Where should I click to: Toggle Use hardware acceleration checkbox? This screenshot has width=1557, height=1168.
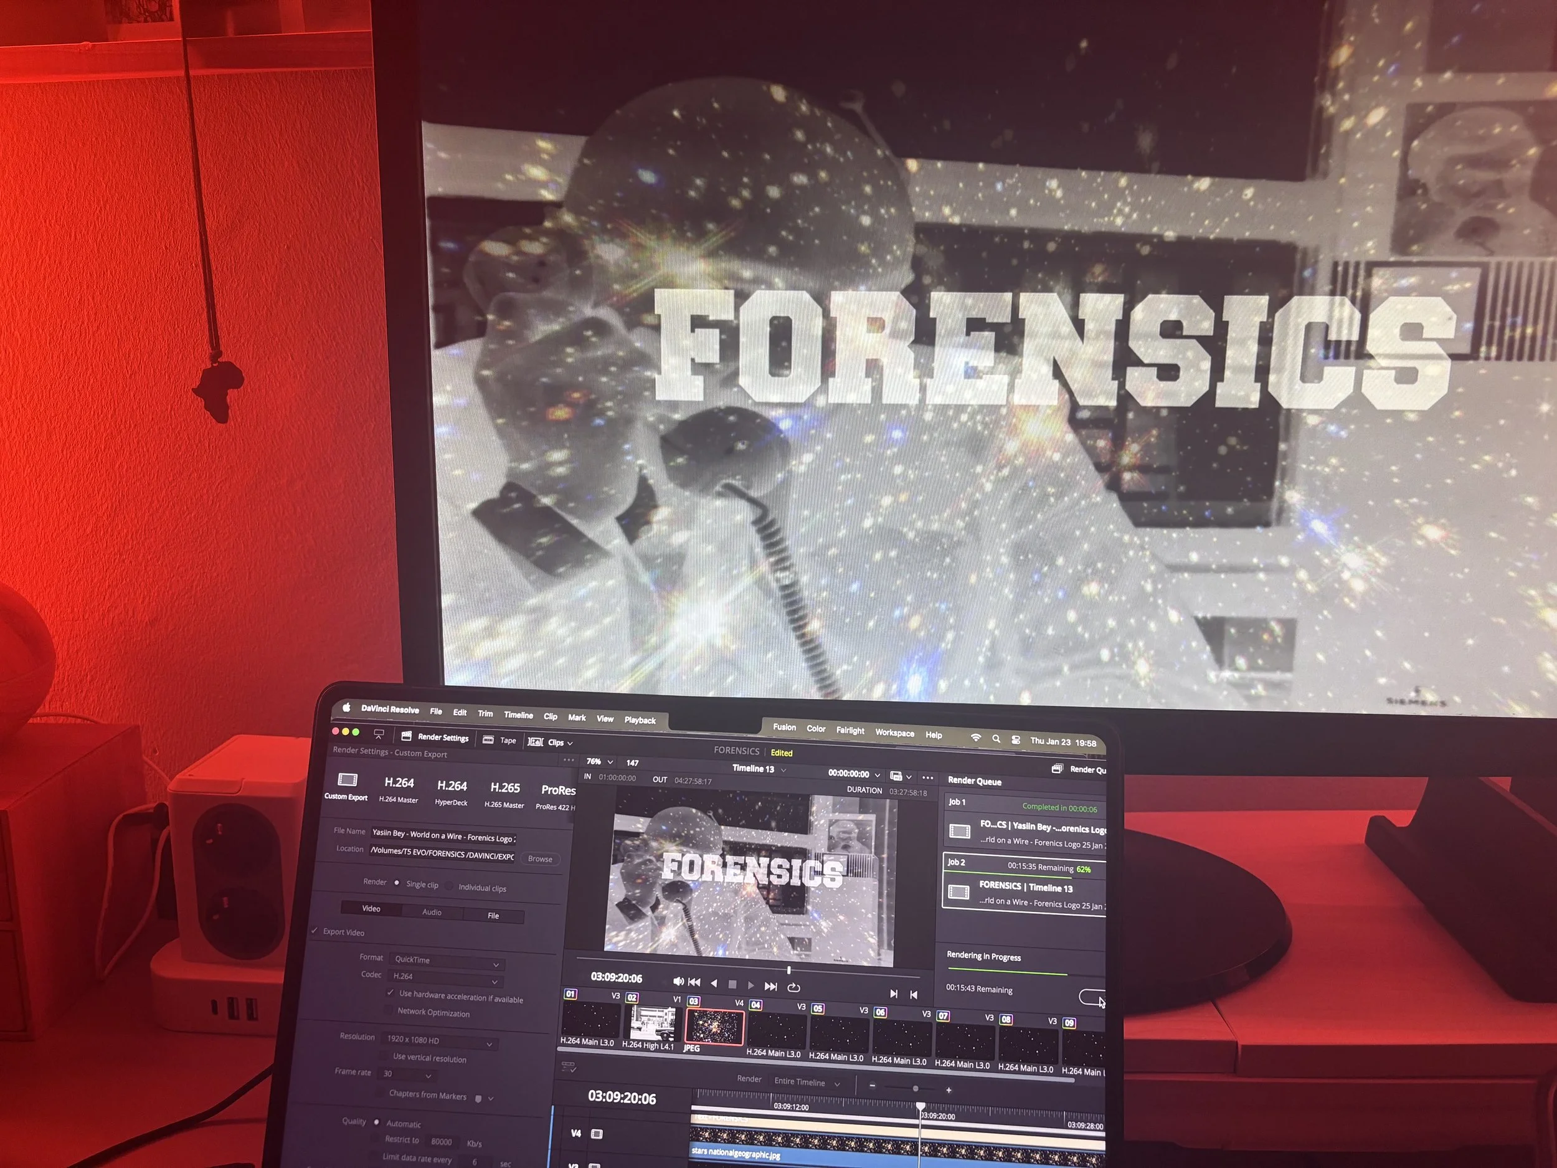390,993
